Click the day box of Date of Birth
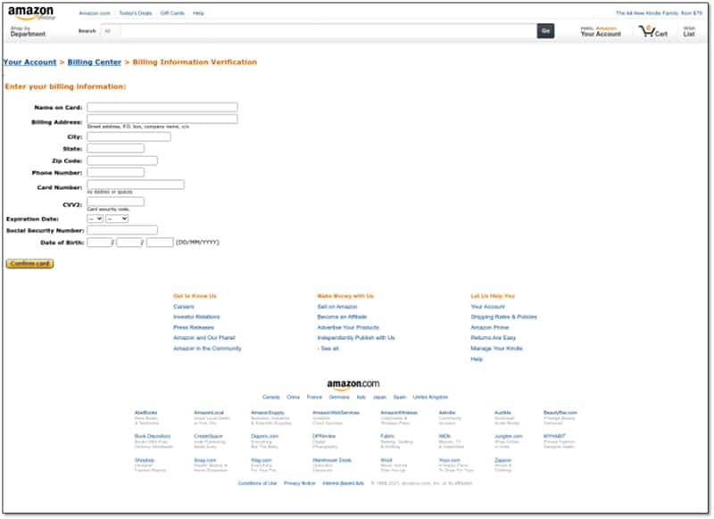 [x=100, y=243]
